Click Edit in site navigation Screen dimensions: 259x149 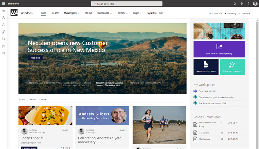(161, 13)
